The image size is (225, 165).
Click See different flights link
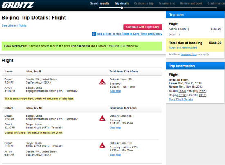[14, 25]
